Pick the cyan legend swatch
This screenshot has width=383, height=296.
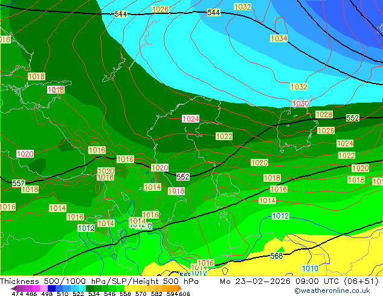(82, 288)
